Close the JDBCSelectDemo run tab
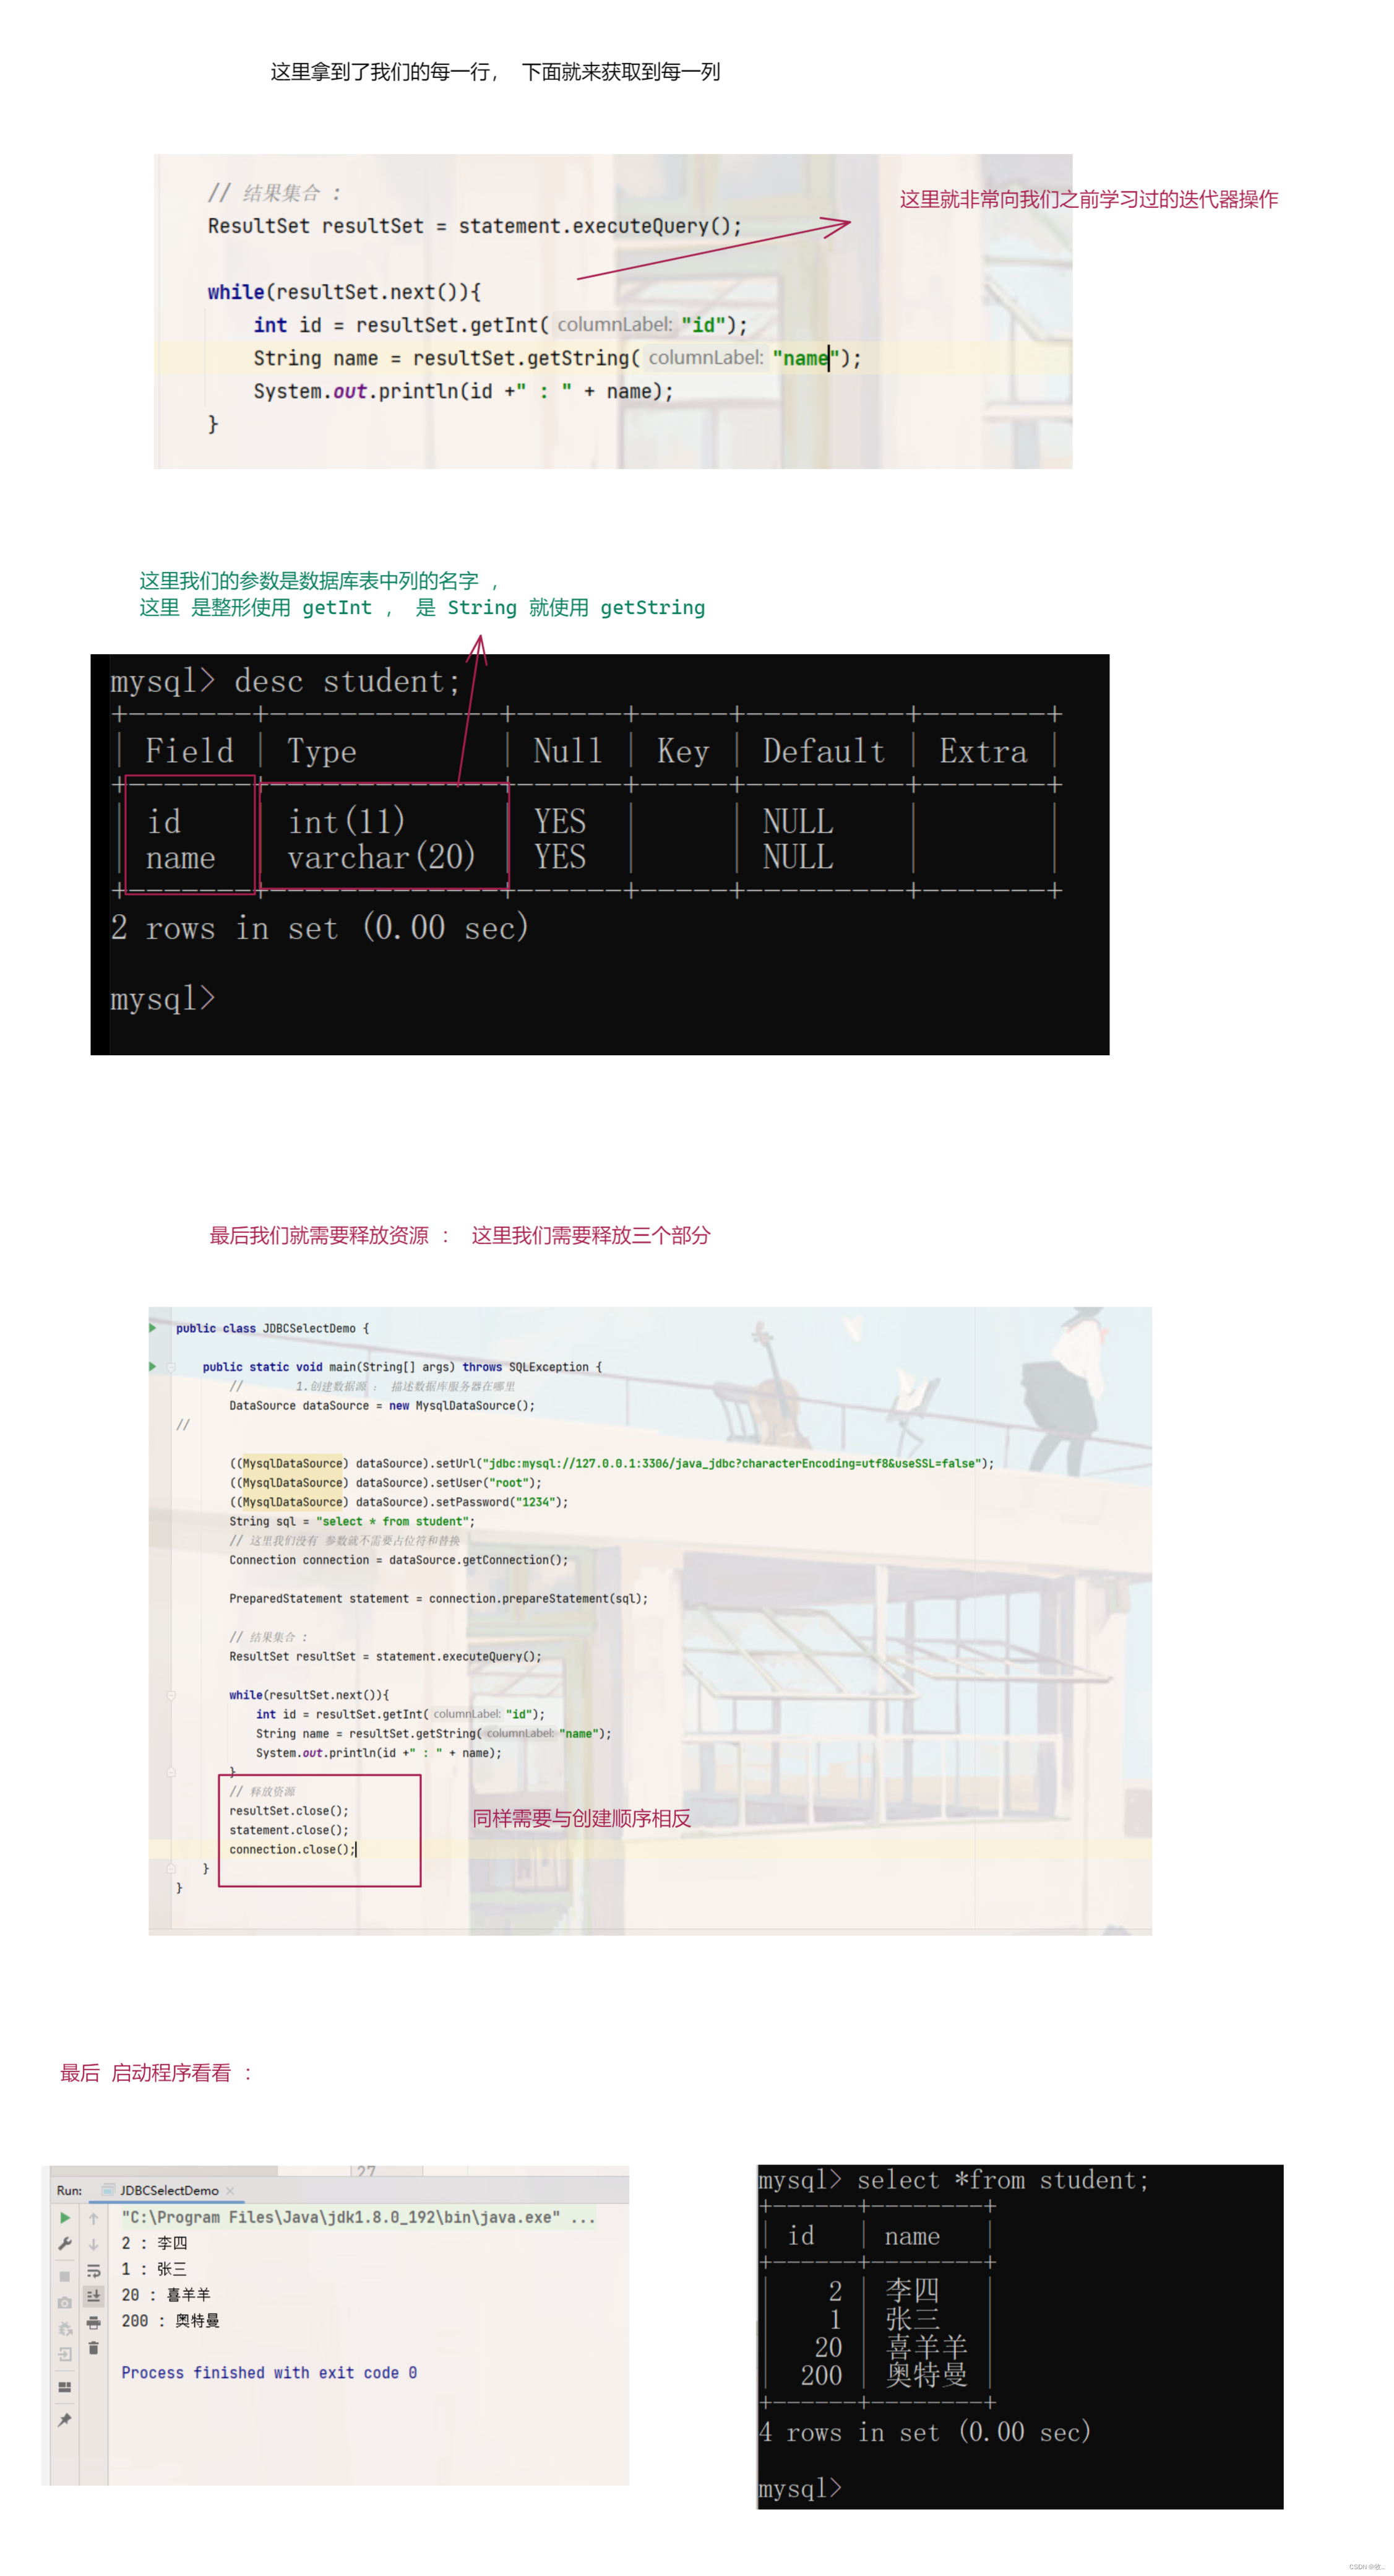Screen dimensions: 1394x2576 click(230, 2191)
